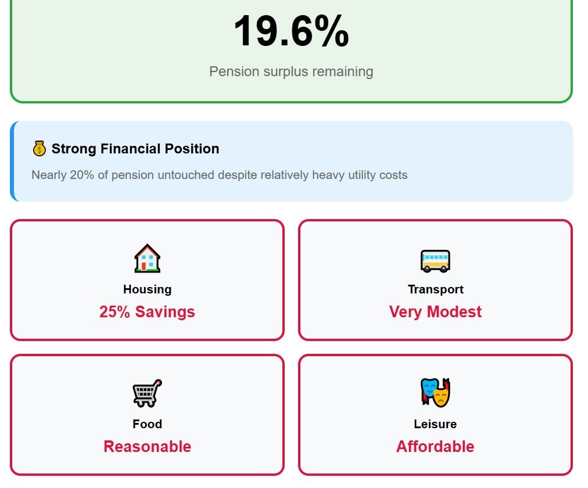Click the Leisure label

click(x=435, y=424)
